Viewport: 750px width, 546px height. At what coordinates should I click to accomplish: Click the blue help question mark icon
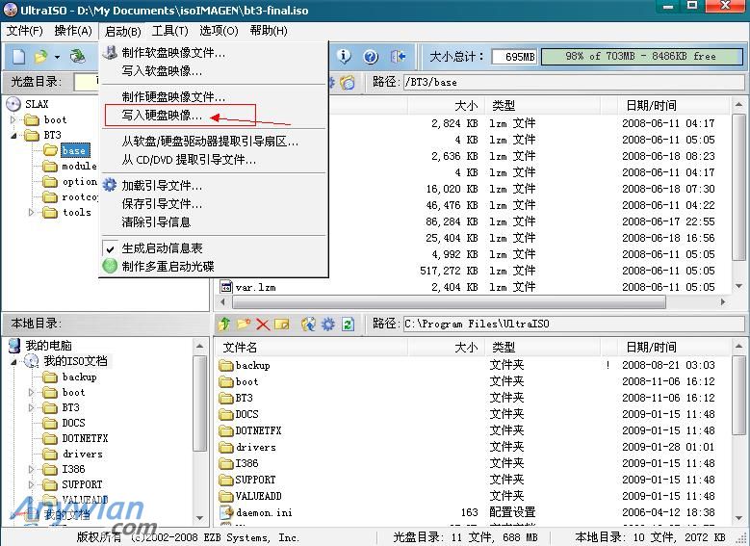click(x=371, y=57)
